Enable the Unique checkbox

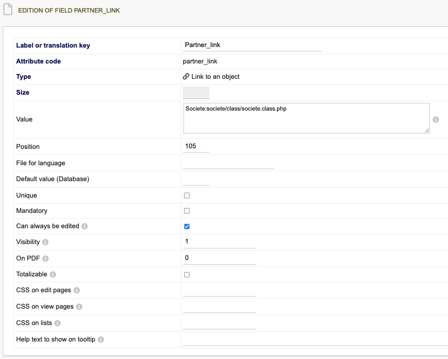187,195
